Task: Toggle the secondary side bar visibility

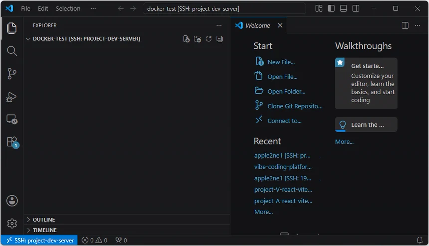Action: click(356, 9)
